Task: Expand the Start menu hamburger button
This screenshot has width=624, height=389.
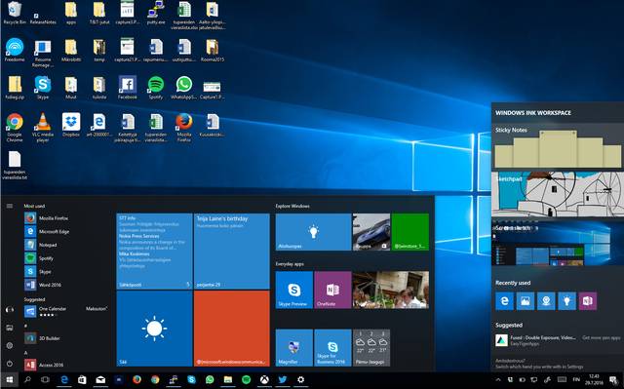Action: [10, 206]
